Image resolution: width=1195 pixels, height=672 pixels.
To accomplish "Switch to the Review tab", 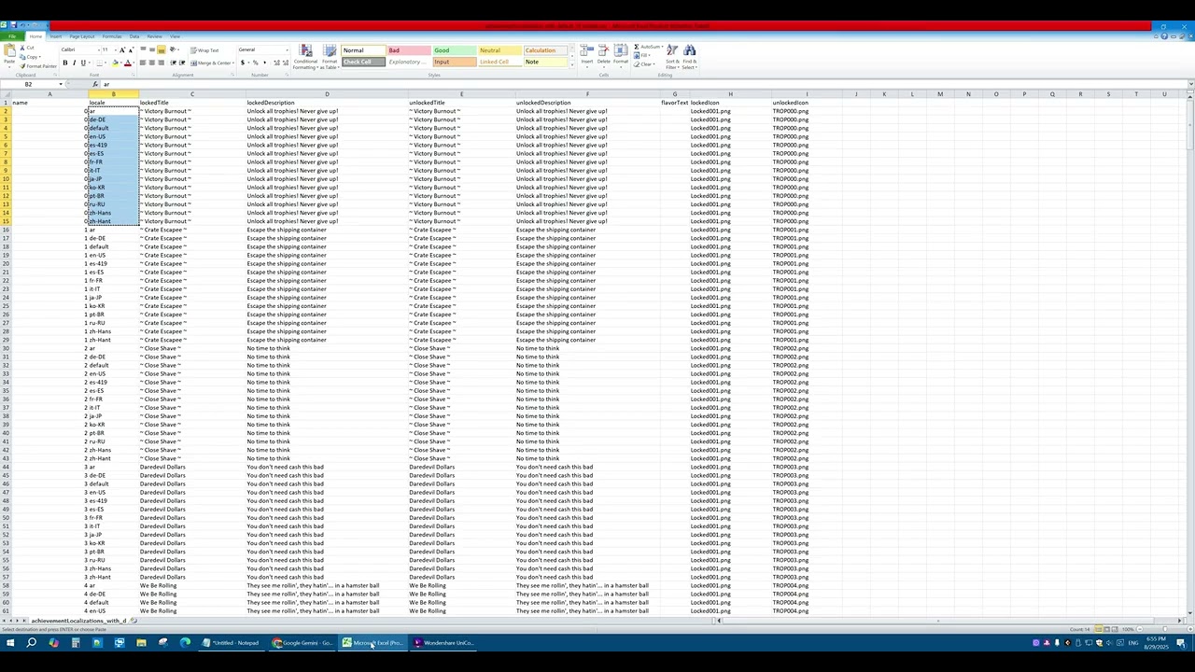I will (154, 36).
